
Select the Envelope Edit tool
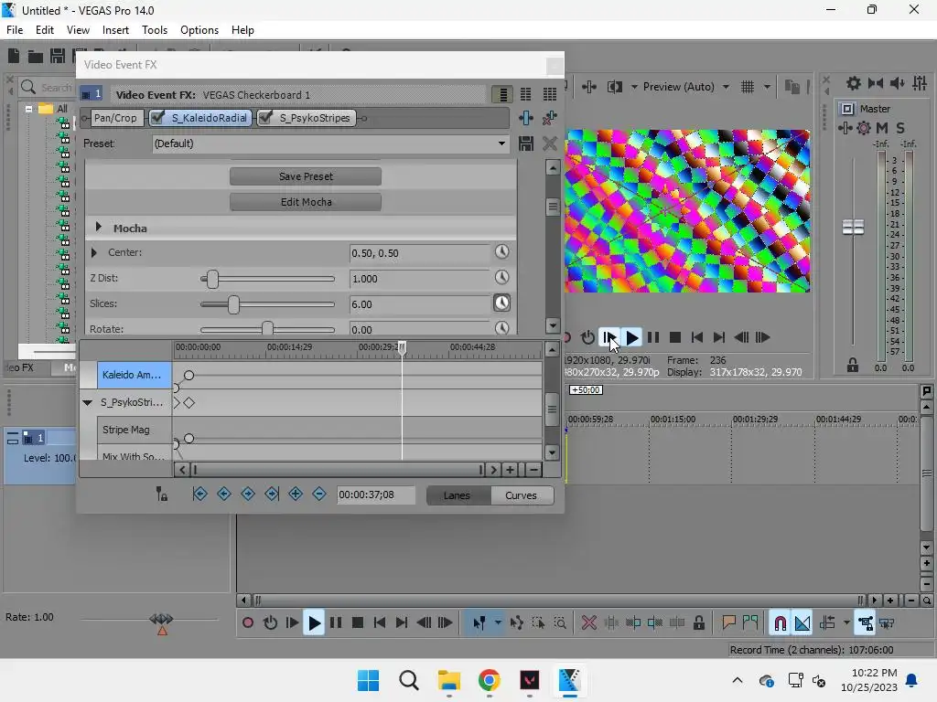pyautogui.click(x=516, y=623)
